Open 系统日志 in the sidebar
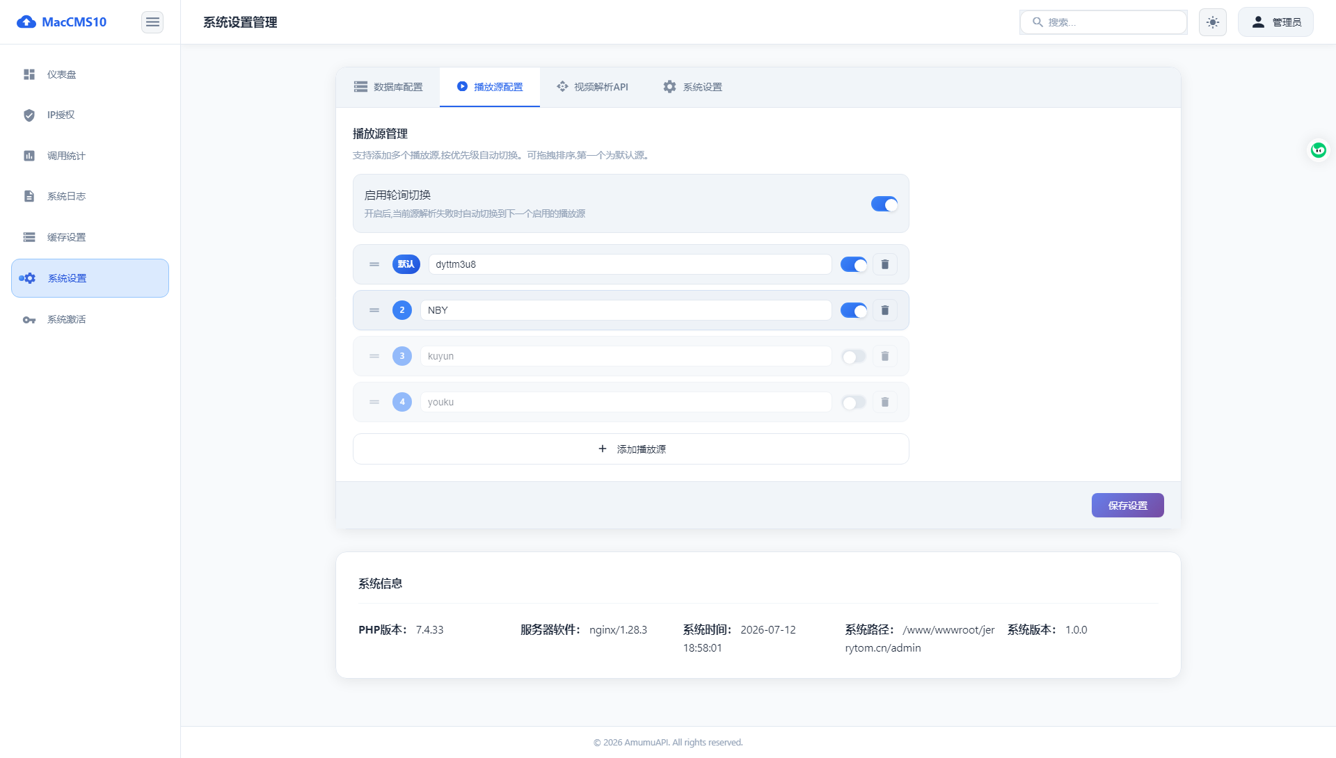The image size is (1336, 758). pyautogui.click(x=90, y=197)
